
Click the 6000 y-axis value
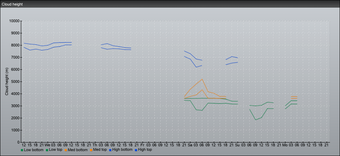pos(15,69)
